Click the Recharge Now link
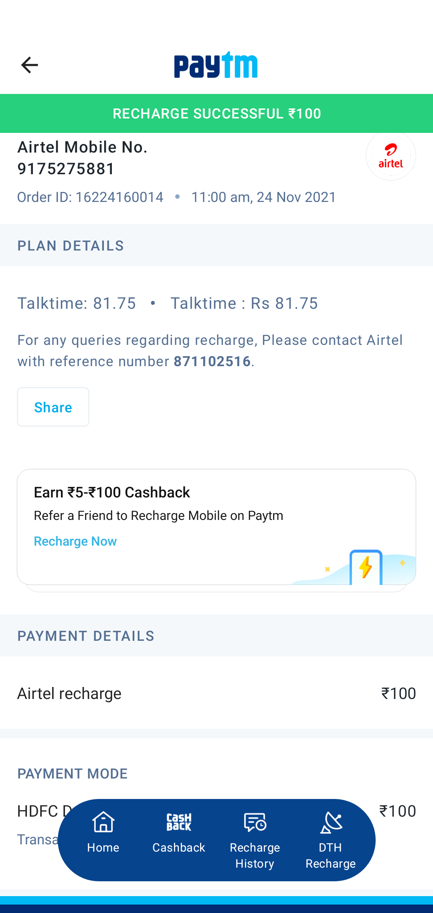Viewport: 433px width, 913px height. 75,541
